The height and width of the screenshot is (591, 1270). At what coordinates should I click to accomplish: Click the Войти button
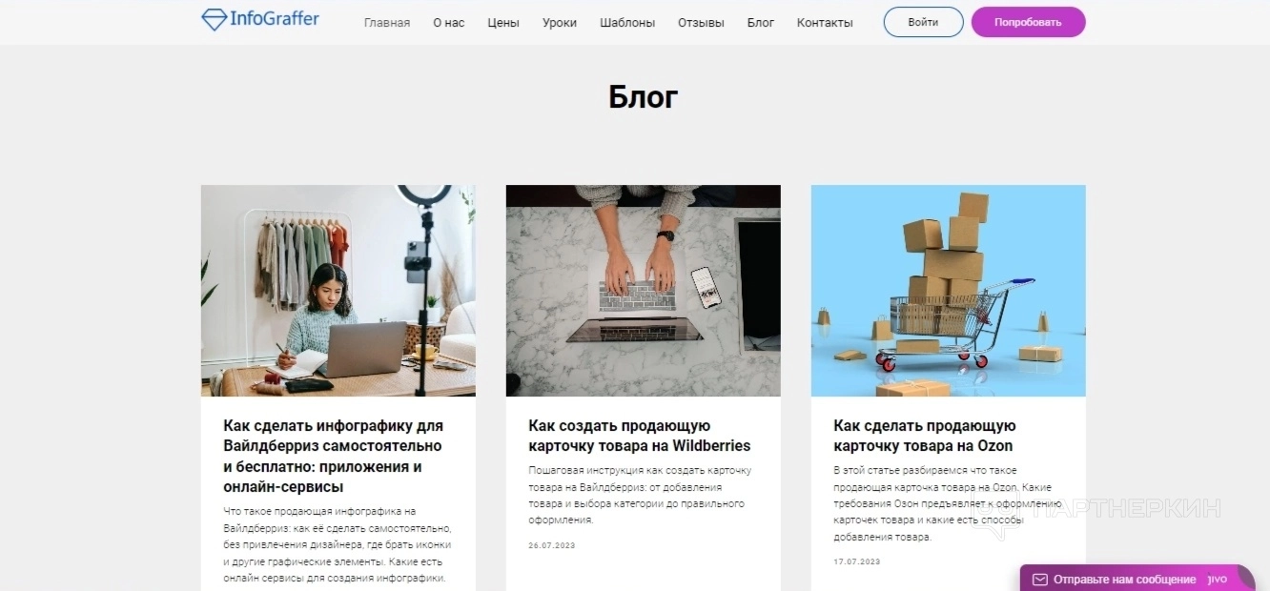(x=923, y=22)
